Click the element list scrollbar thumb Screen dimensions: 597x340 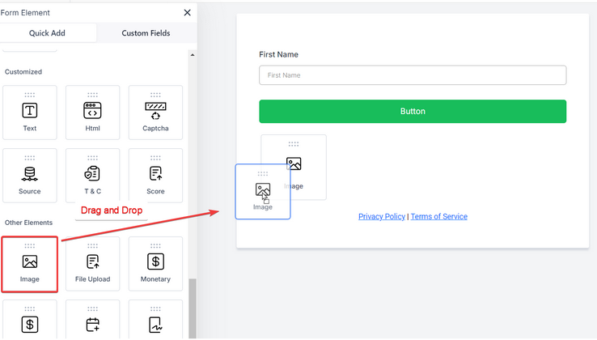(193, 308)
